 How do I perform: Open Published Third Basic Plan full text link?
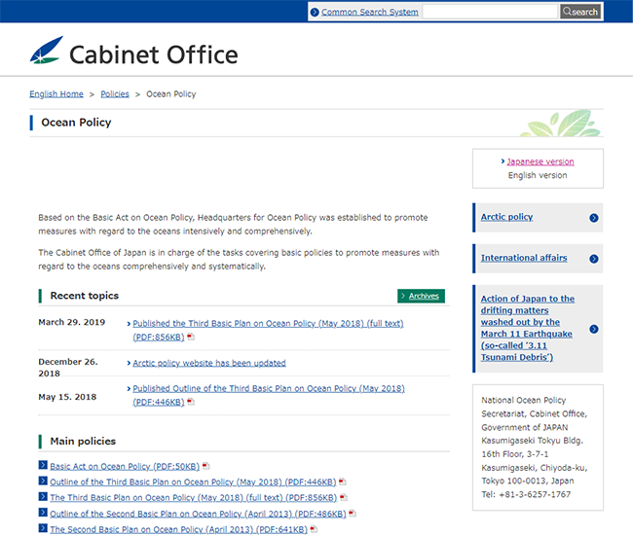point(268,330)
